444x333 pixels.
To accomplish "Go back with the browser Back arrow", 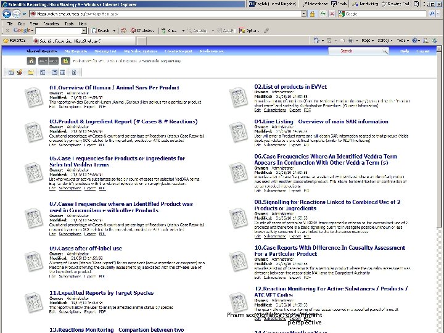I will [7, 14].
